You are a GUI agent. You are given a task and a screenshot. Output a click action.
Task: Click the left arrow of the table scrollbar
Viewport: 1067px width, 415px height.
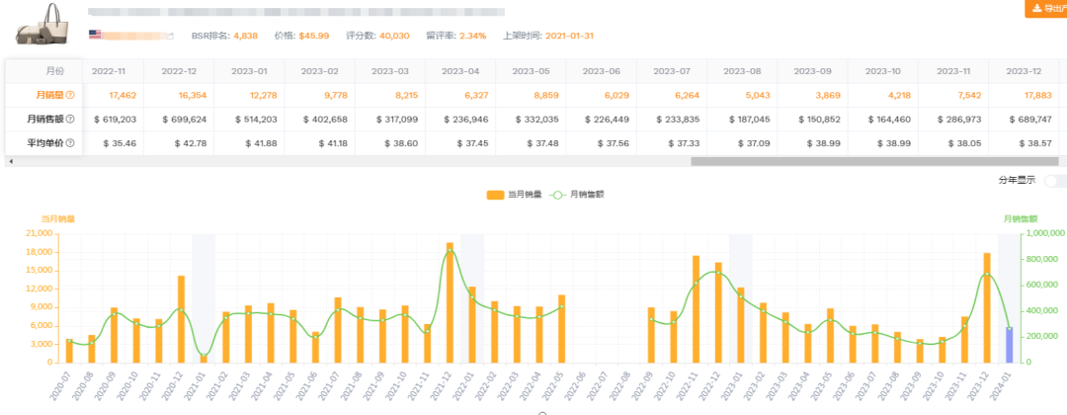10,161
